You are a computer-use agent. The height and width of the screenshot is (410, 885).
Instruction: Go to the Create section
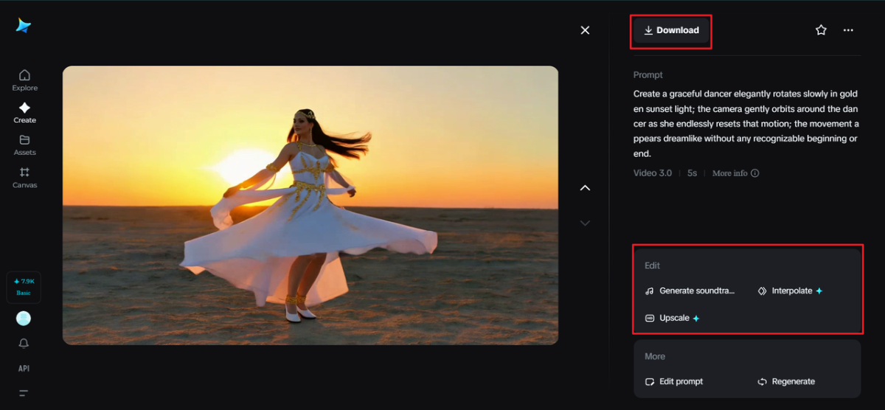[24, 113]
